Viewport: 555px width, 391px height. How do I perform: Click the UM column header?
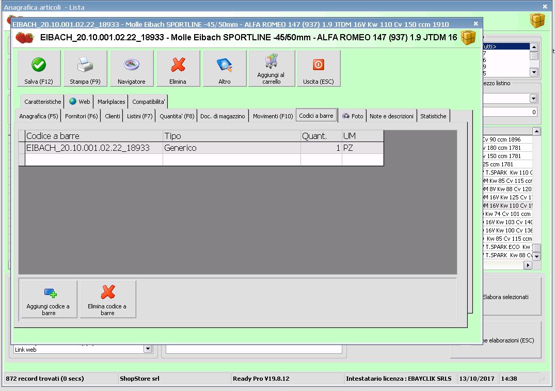(x=363, y=136)
